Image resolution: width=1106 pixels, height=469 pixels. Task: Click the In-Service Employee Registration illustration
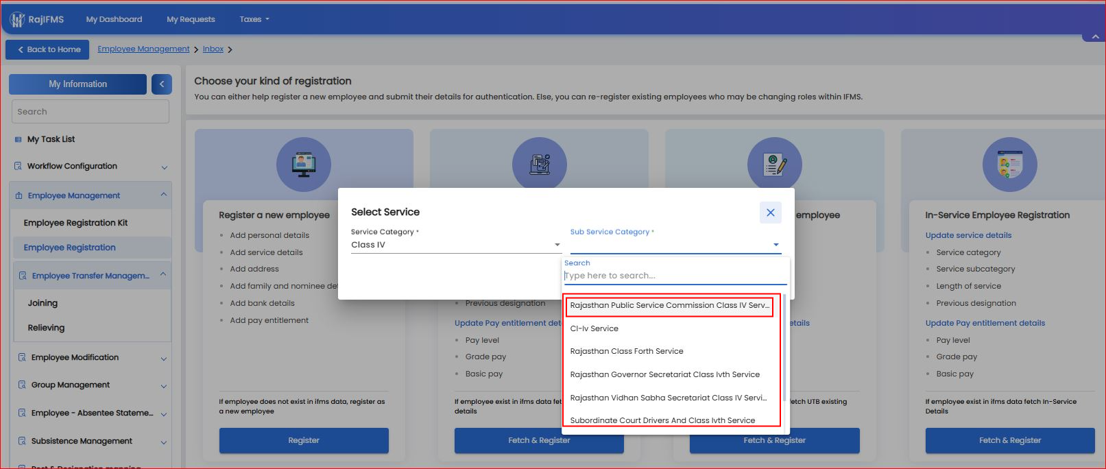click(x=1009, y=165)
